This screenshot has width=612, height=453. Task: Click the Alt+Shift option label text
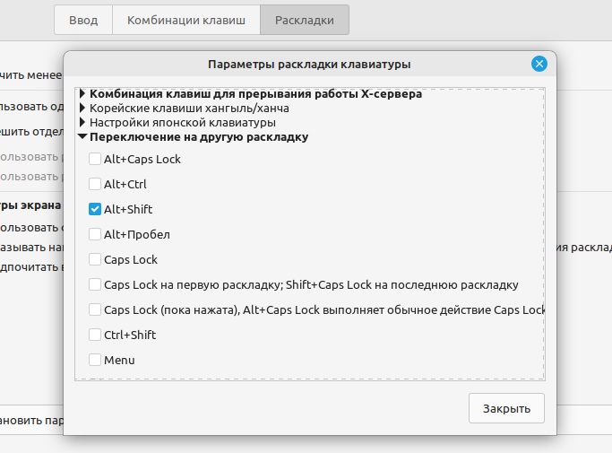[128, 209]
